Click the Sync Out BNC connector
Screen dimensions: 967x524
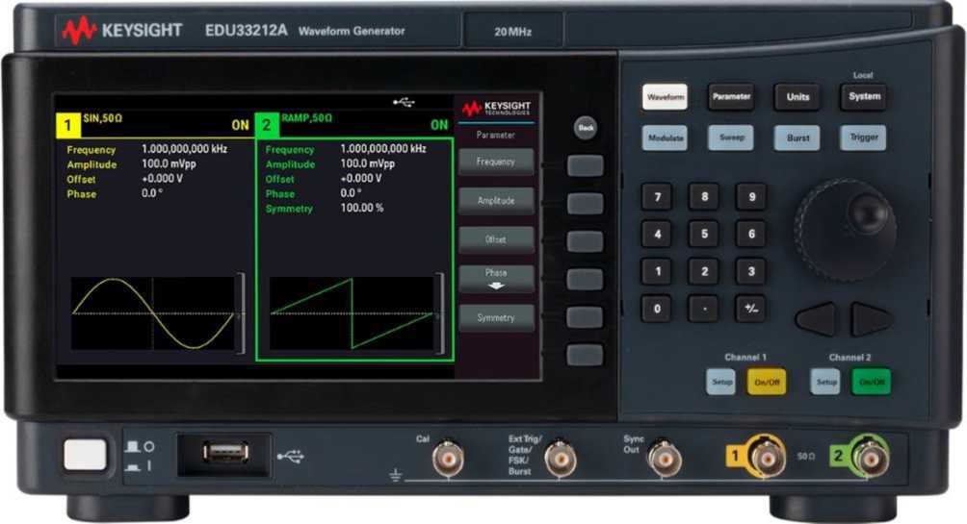pos(666,458)
